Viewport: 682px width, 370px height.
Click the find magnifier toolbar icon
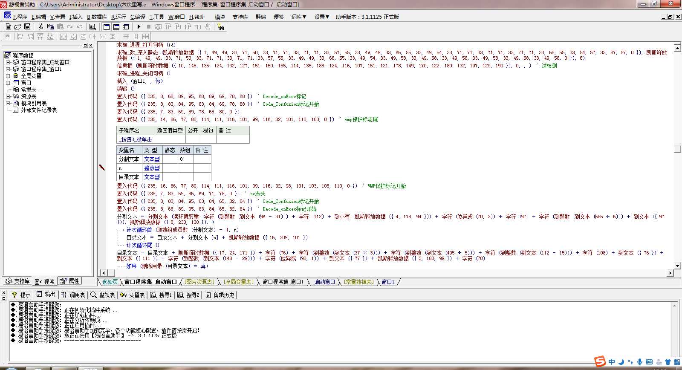pos(92,26)
